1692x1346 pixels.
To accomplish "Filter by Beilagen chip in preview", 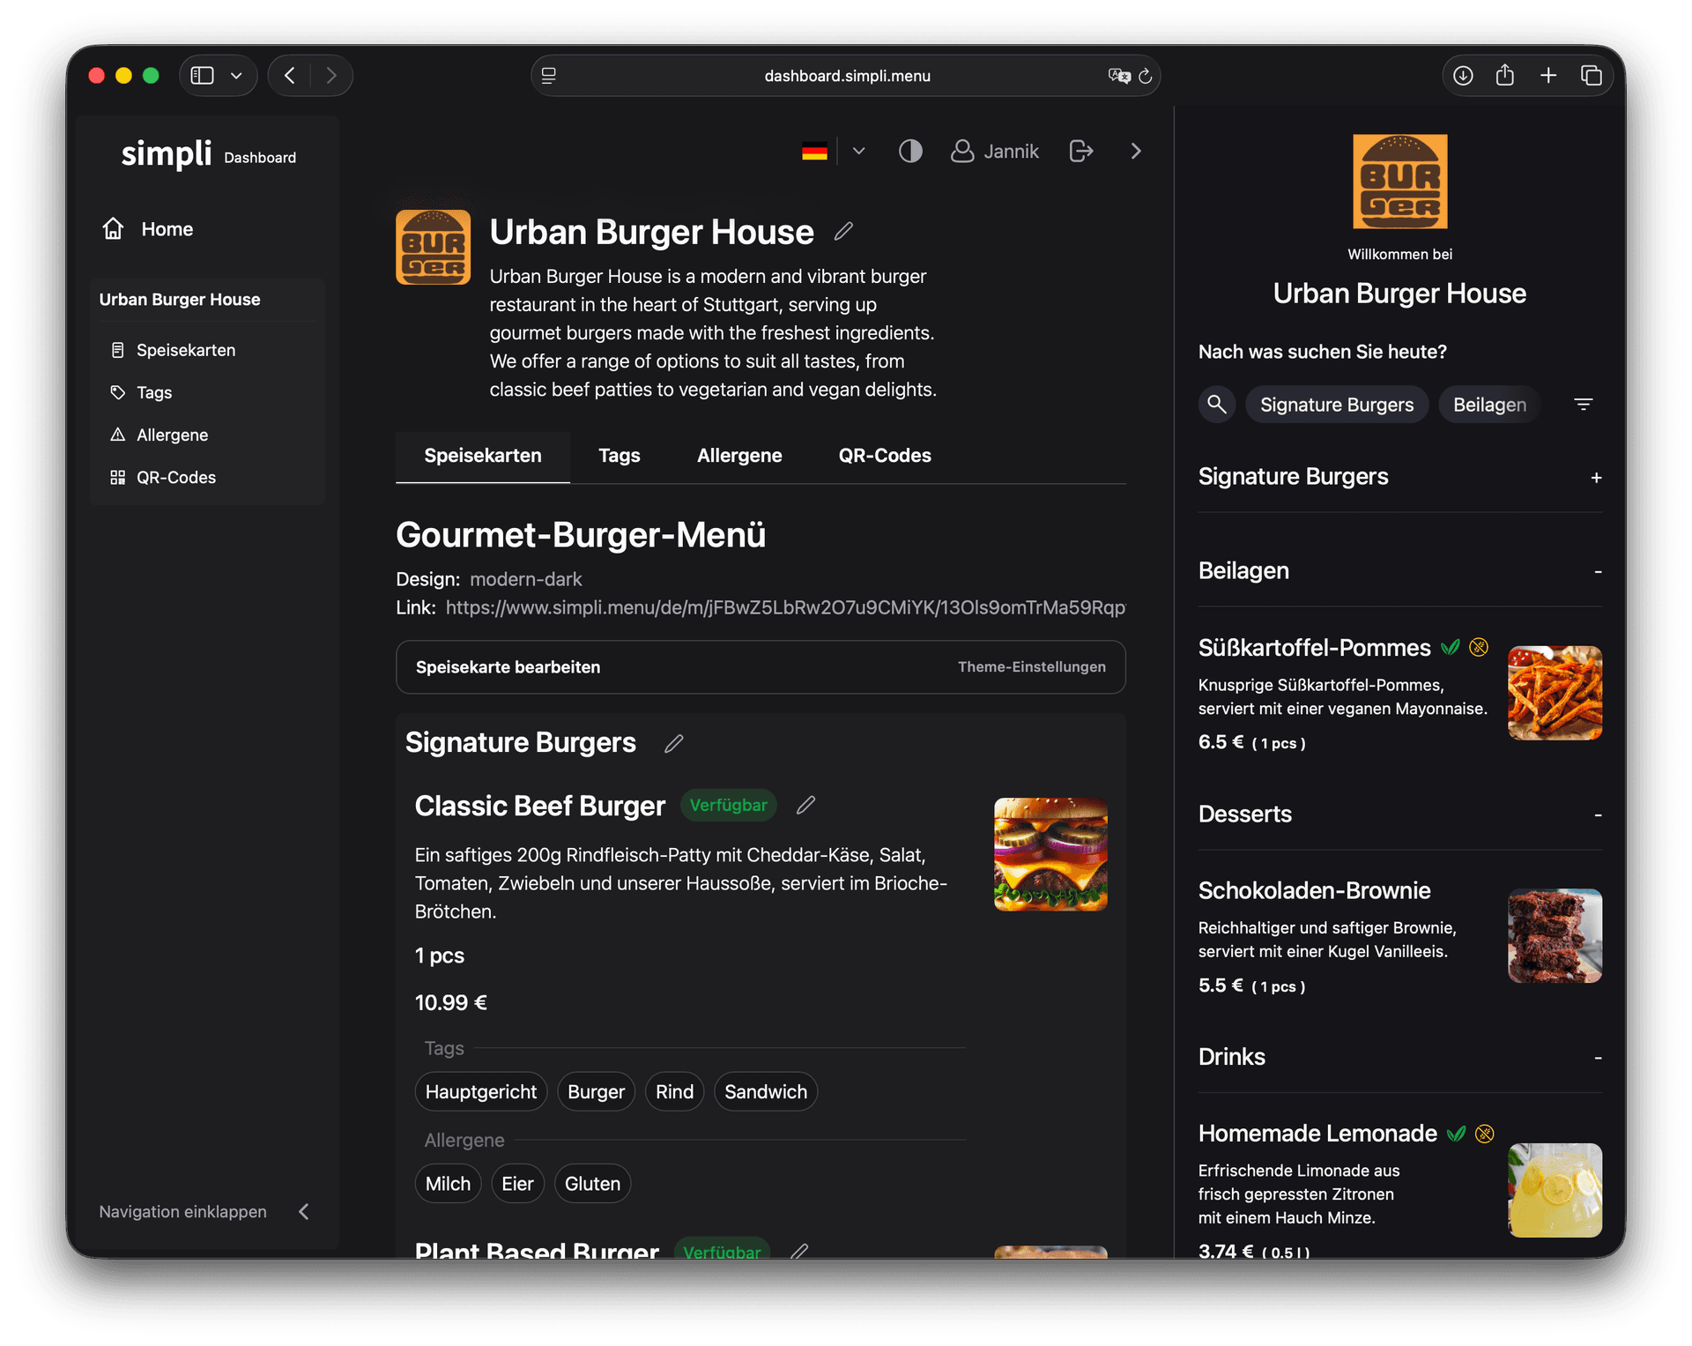I will tap(1489, 405).
